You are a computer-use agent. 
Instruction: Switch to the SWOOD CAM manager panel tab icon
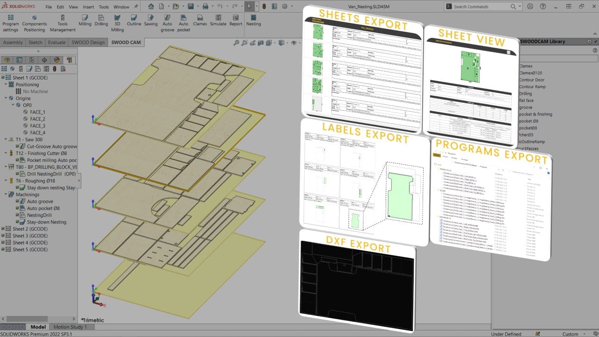click(69, 60)
